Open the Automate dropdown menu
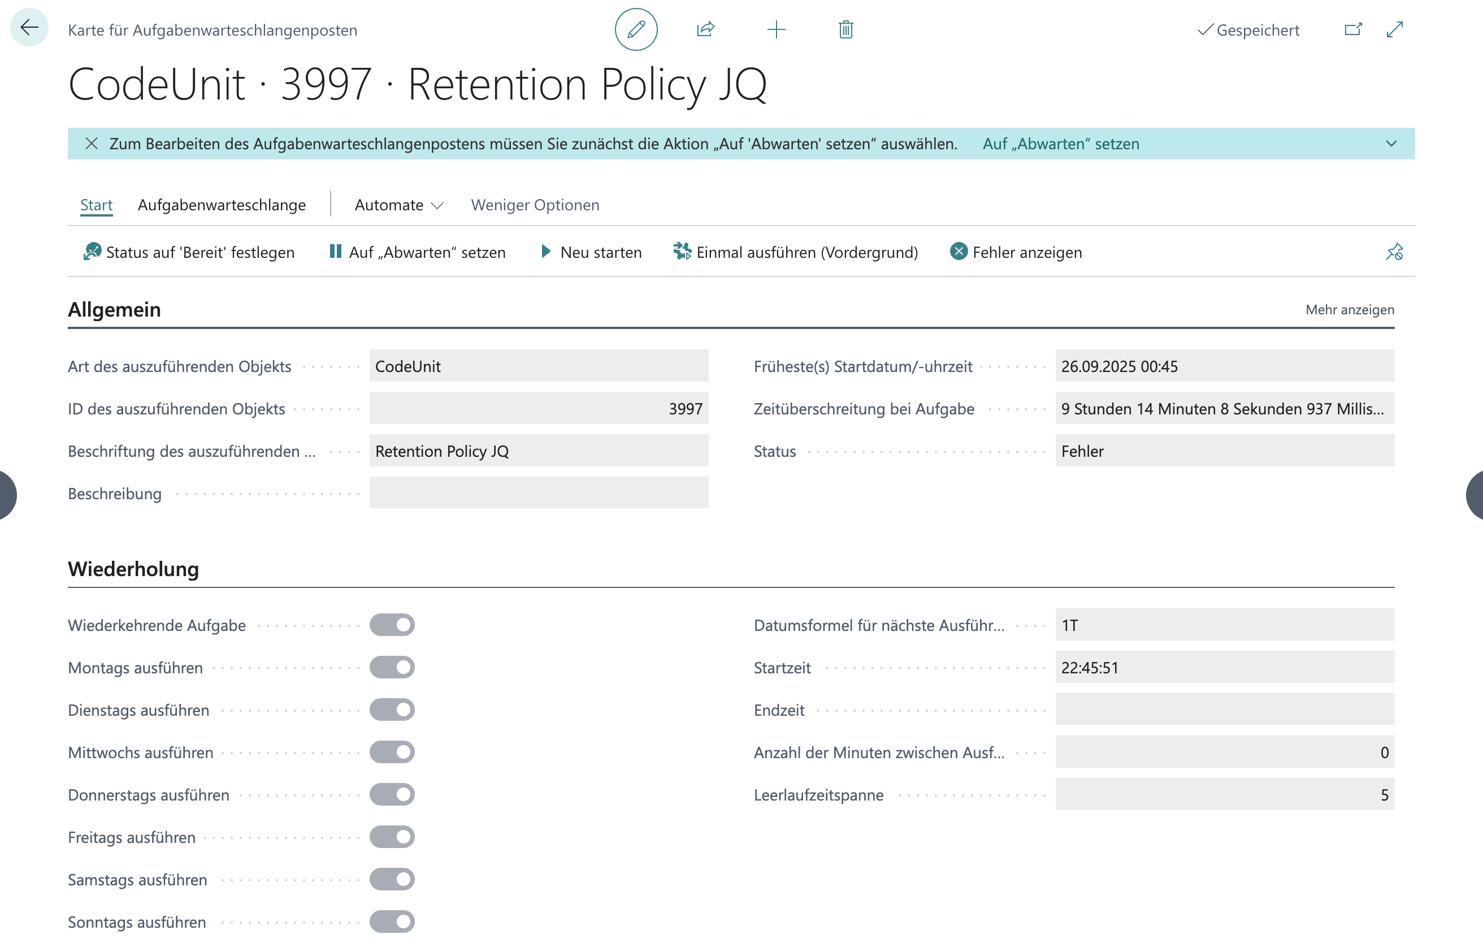Screen dimensions: 1483x943 pos(399,205)
